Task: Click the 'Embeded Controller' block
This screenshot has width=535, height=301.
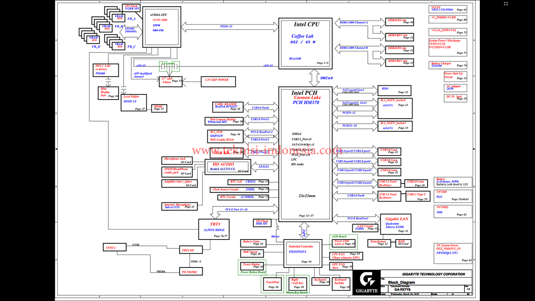Action: click(303, 253)
